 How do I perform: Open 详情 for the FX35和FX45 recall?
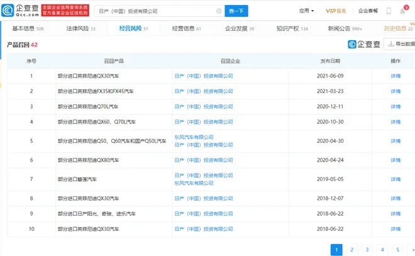point(396,91)
